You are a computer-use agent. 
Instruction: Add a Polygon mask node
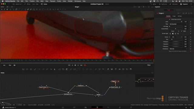(x=87, y=69)
